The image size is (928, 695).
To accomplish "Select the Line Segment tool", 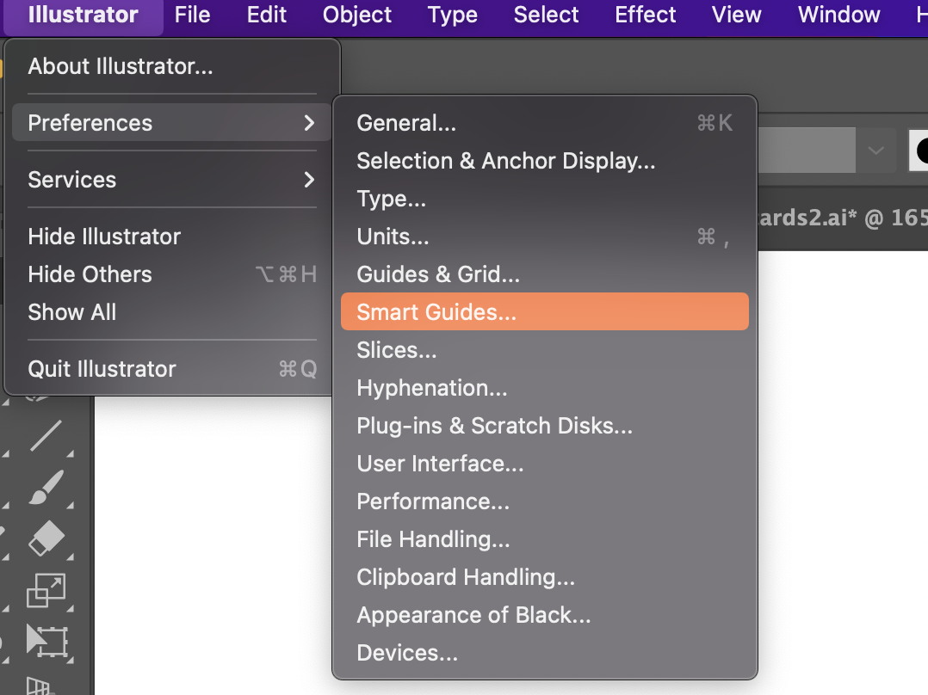I will pos(45,436).
